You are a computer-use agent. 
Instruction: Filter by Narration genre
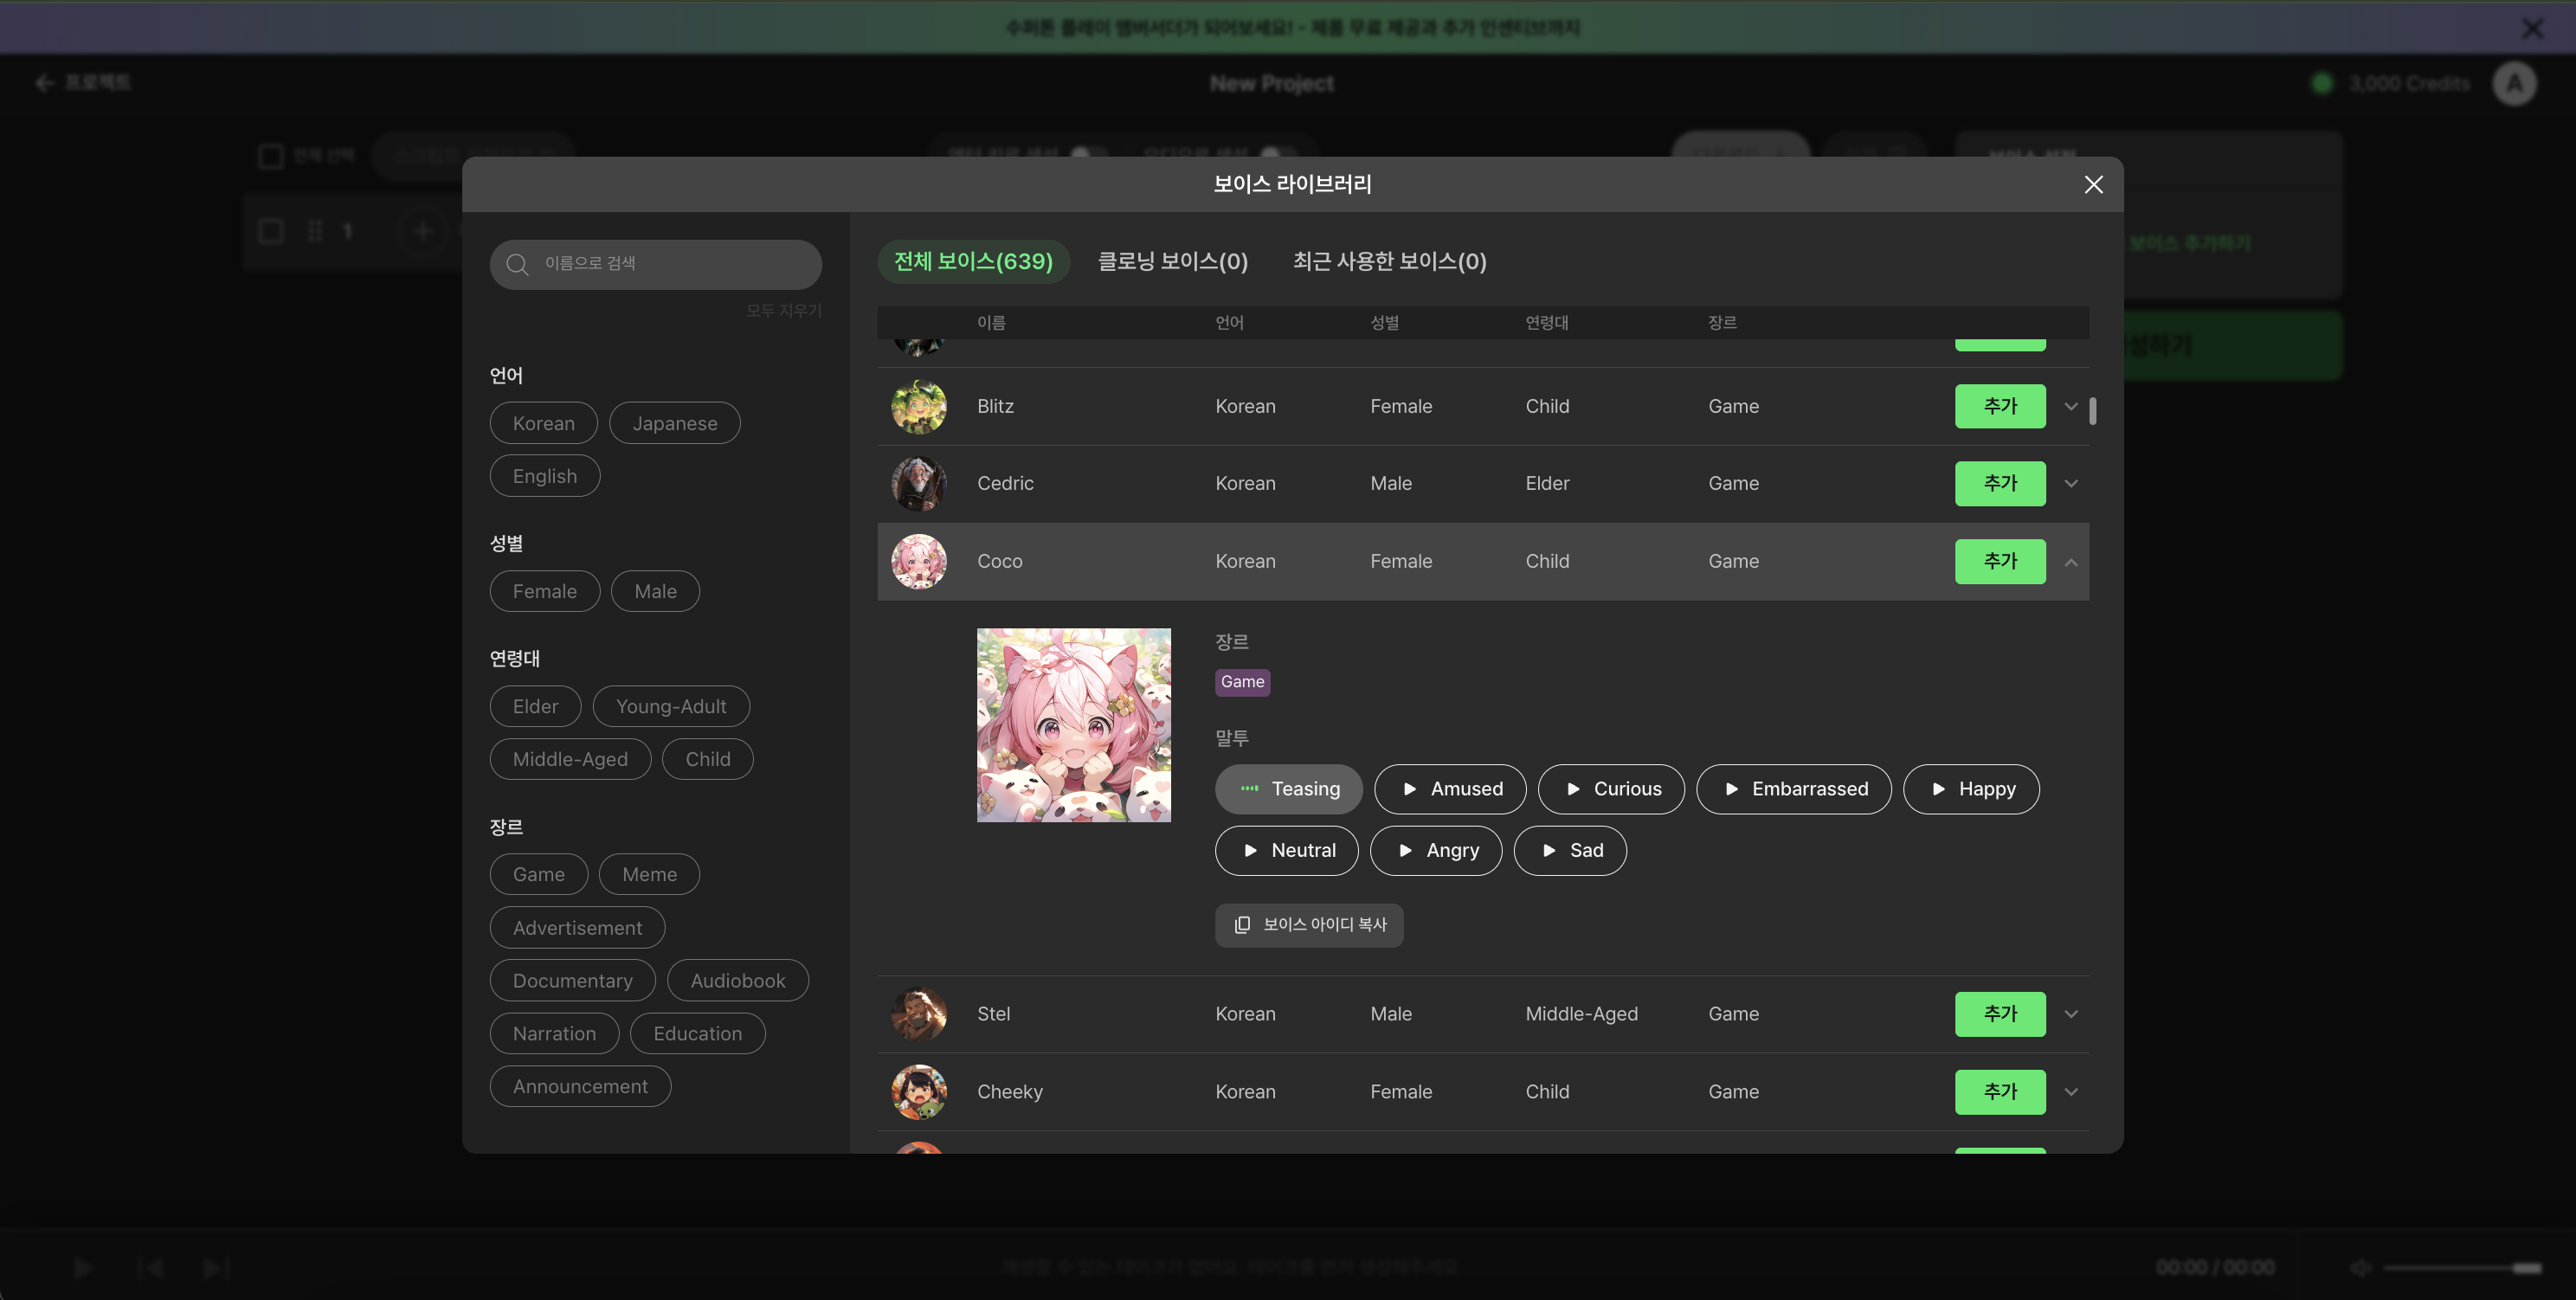pos(554,1034)
